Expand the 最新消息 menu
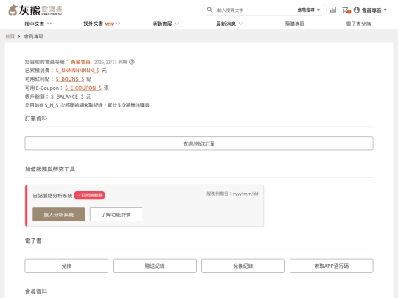This screenshot has width=398, height=298. click(x=229, y=24)
